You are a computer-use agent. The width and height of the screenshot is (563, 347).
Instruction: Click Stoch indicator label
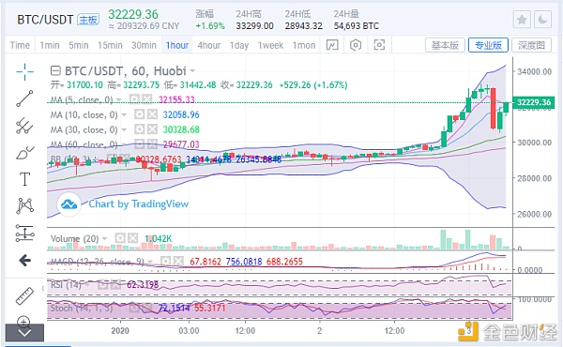click(81, 308)
